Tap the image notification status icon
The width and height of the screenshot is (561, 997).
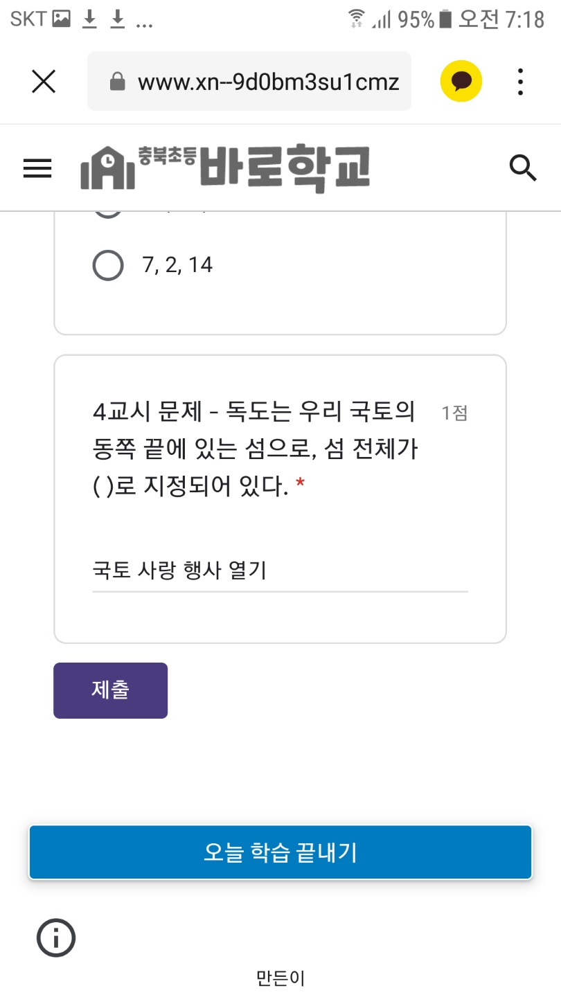[62, 19]
